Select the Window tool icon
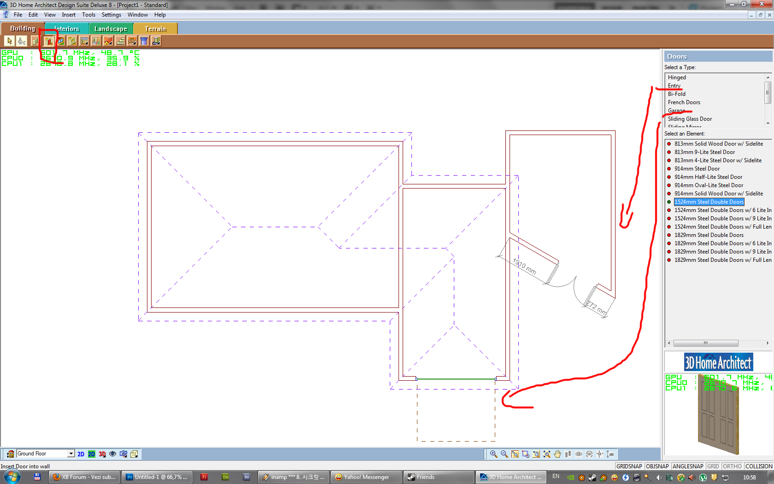Image resolution: width=774 pixels, height=484 pixels. 60,41
